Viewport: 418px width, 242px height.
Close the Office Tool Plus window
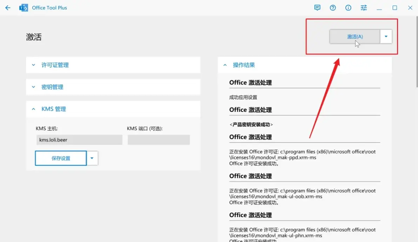pyautogui.click(x=410, y=8)
